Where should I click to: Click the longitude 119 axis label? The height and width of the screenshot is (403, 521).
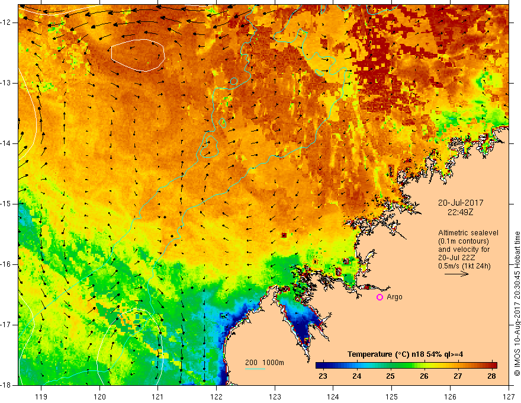41,396
